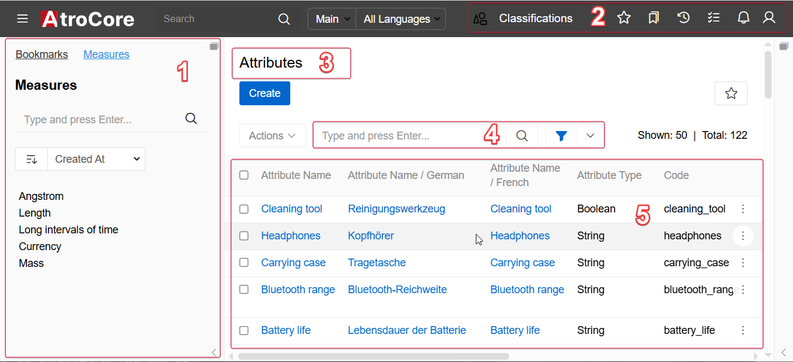Open the All Languages dropdown
The width and height of the screenshot is (793, 362).
pyautogui.click(x=401, y=19)
